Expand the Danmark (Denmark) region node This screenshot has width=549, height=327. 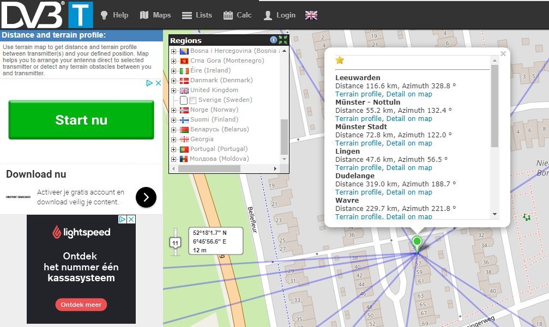[174, 81]
